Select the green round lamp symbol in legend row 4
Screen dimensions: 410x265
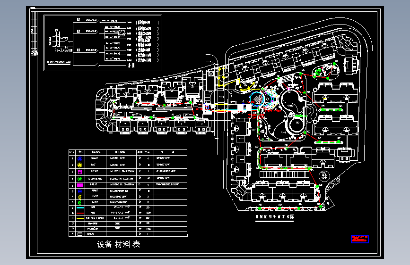80,179
